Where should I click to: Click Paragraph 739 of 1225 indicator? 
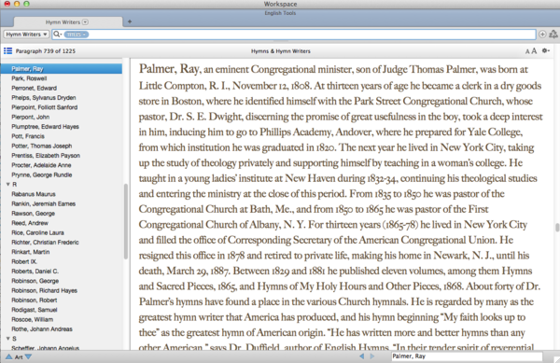pos(46,51)
